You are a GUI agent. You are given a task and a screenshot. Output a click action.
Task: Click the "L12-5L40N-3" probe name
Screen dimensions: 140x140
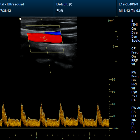point(129,4)
